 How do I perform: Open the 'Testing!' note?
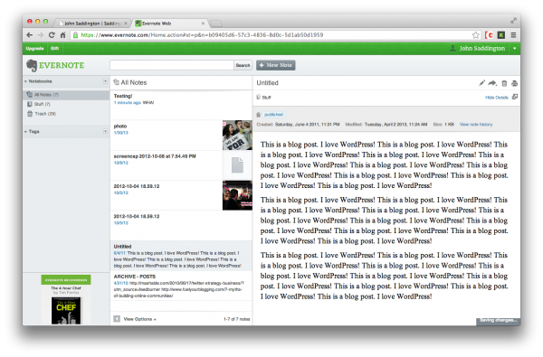(181, 105)
